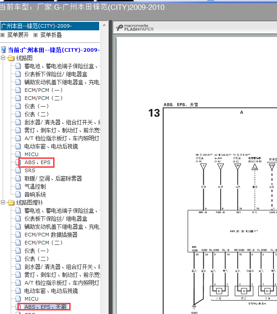Click page icon of 气温控制
The width and height of the screenshot is (277, 314).
[18, 186]
